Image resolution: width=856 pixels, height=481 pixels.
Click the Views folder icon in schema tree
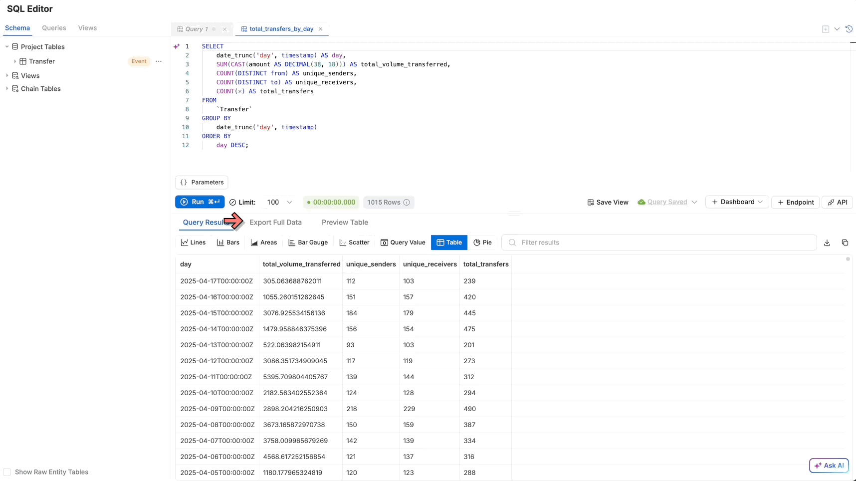pyautogui.click(x=15, y=76)
